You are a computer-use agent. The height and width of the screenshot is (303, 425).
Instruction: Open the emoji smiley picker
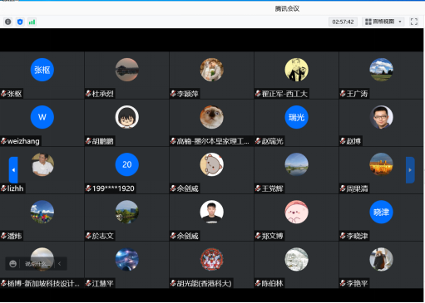(x=12, y=264)
